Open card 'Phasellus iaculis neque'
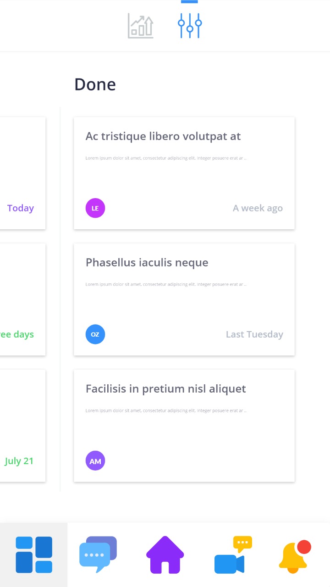330x587 pixels. click(x=147, y=262)
